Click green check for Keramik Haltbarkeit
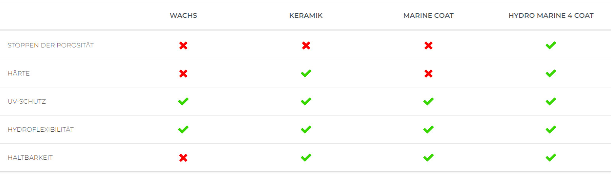Image resolution: width=611 pixels, height=174 pixels. (x=306, y=157)
